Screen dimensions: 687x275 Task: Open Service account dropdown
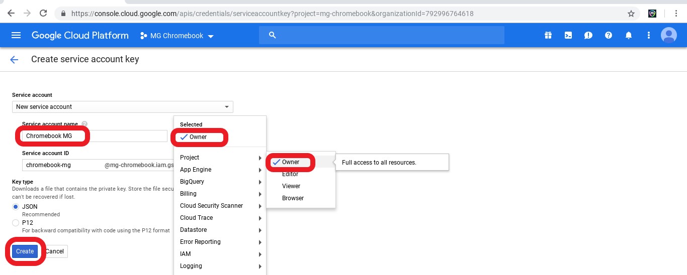123,107
